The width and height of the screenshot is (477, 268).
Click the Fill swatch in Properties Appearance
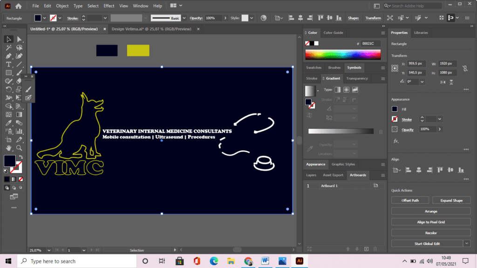click(395, 109)
